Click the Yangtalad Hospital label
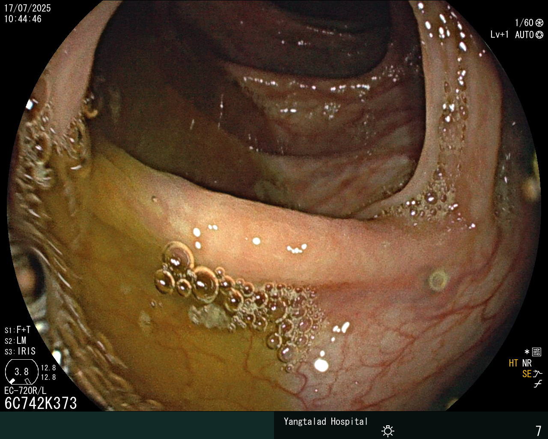The image size is (548, 439). (x=326, y=422)
